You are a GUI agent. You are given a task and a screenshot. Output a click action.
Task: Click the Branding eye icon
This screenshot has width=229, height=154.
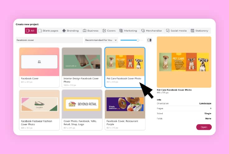click(64, 31)
